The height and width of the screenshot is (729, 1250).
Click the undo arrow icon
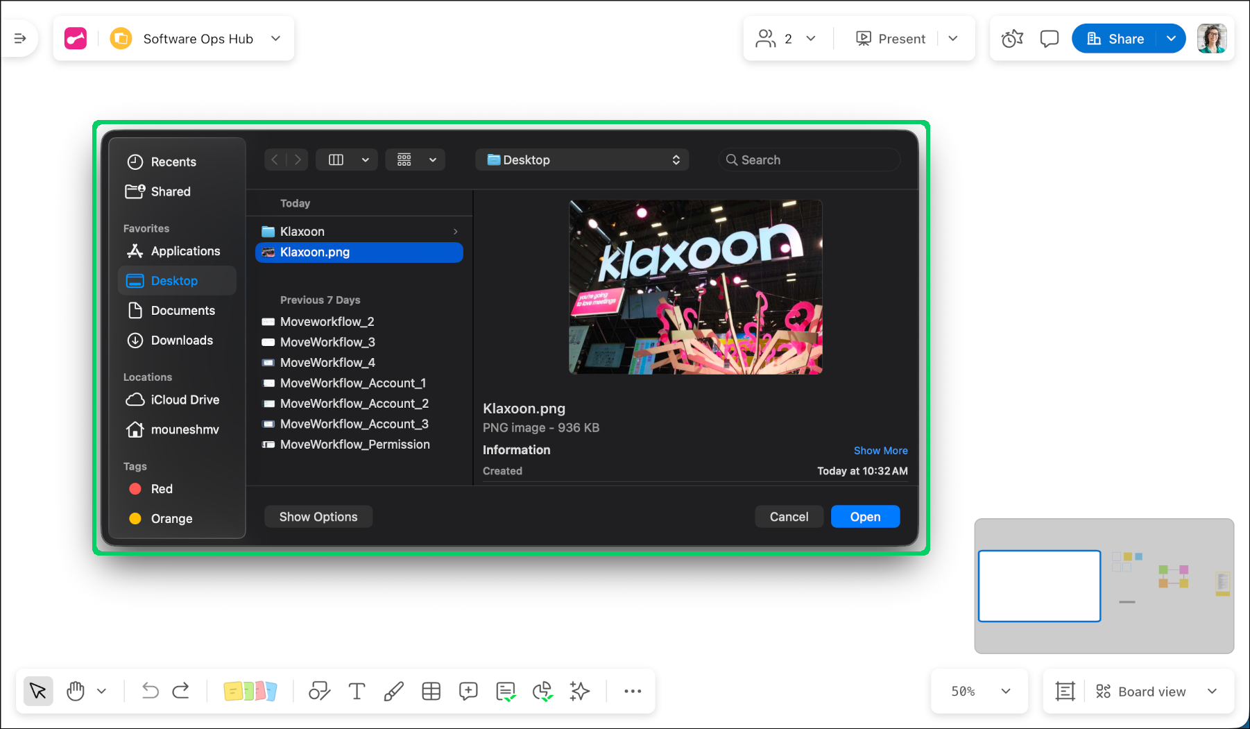pyautogui.click(x=150, y=691)
